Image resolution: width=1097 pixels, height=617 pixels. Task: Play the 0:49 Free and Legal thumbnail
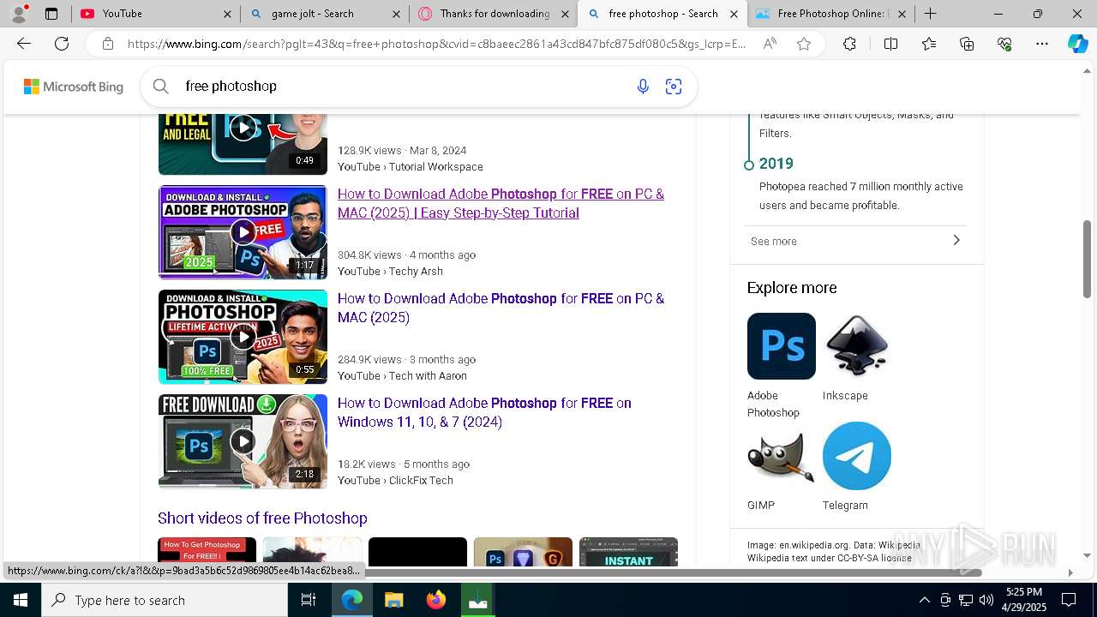[x=243, y=142]
